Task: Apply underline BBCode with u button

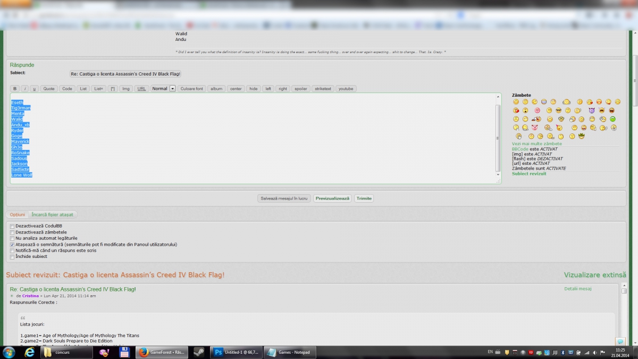Action: pos(34,89)
